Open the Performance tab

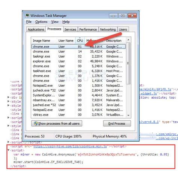[88, 29]
